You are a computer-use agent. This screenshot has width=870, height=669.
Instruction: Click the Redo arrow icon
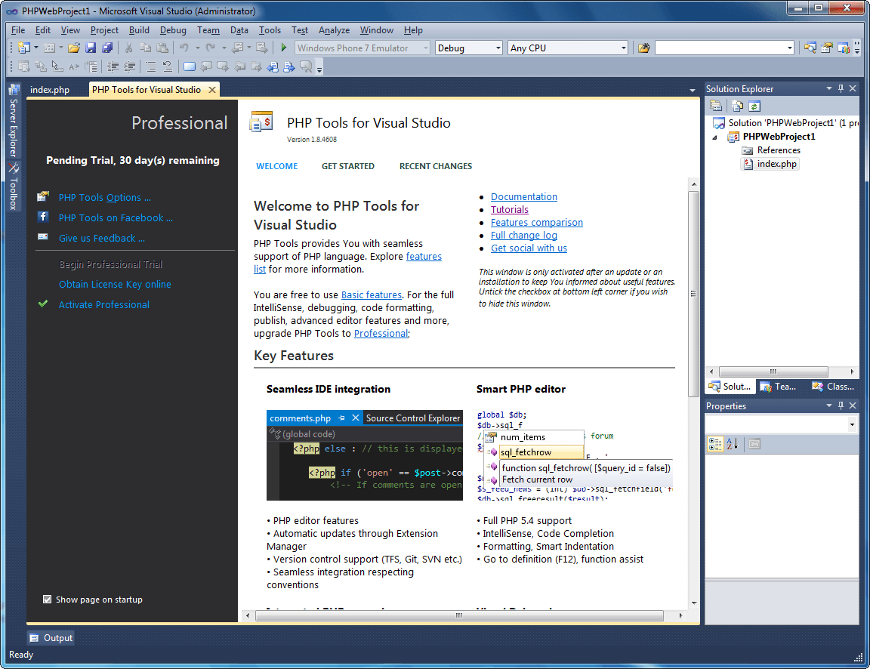210,48
